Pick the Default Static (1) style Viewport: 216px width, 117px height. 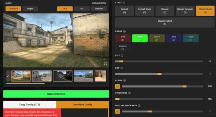pos(145,11)
